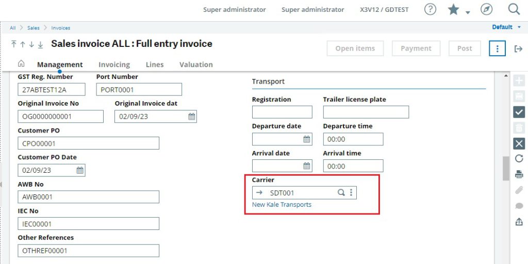Click the home icon beside Management tab
This screenshot has height=264, width=528.
(x=21, y=64)
